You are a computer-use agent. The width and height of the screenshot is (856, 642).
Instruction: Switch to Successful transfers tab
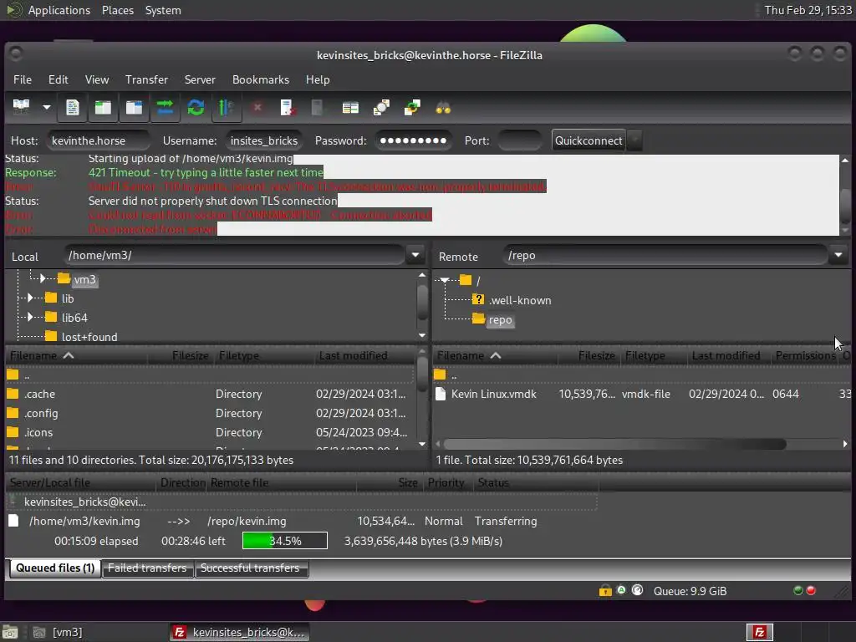click(250, 568)
